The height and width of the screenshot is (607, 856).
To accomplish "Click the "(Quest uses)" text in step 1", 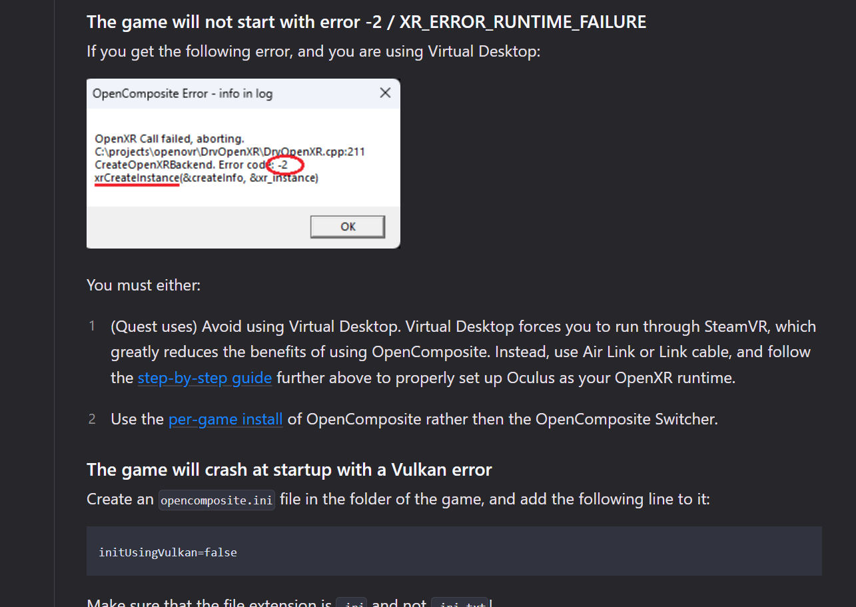I will pyautogui.click(x=153, y=326).
